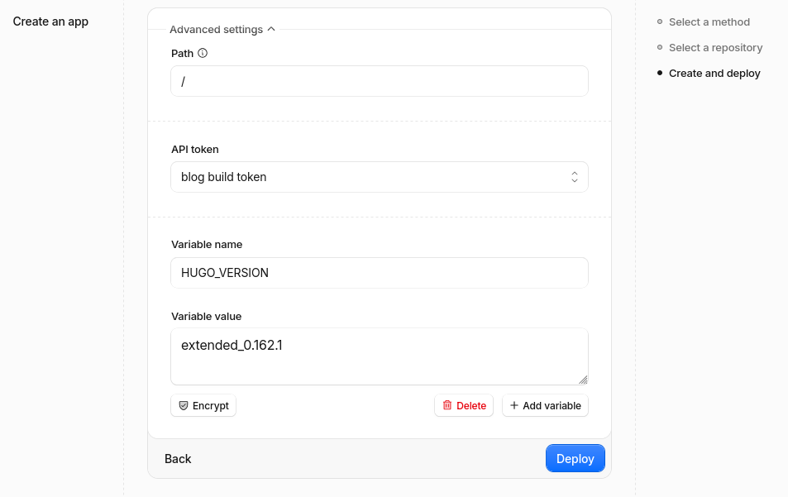
Task: Encrypt the HUGO_VERSION variable
Action: (203, 405)
